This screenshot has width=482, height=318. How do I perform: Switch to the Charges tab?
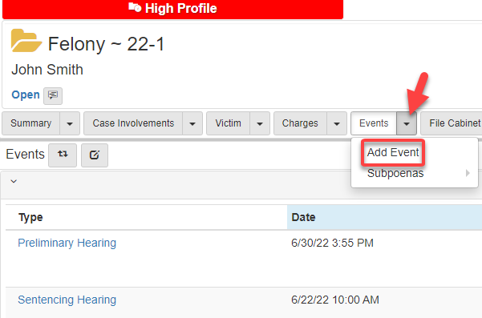pos(300,123)
